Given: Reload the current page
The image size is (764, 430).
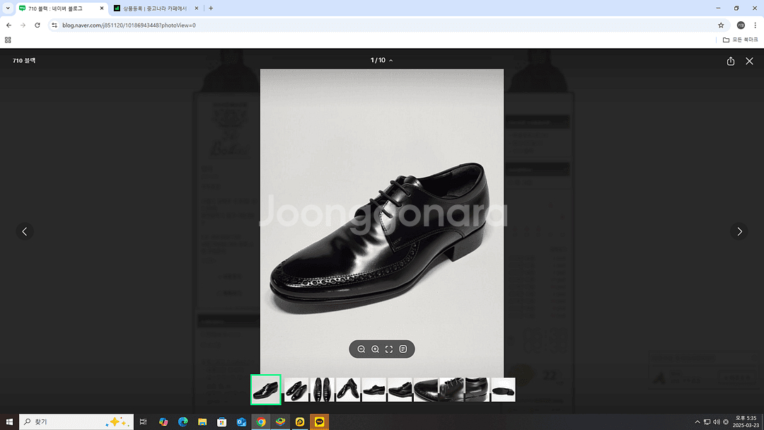Looking at the screenshot, I should click(x=37, y=25).
